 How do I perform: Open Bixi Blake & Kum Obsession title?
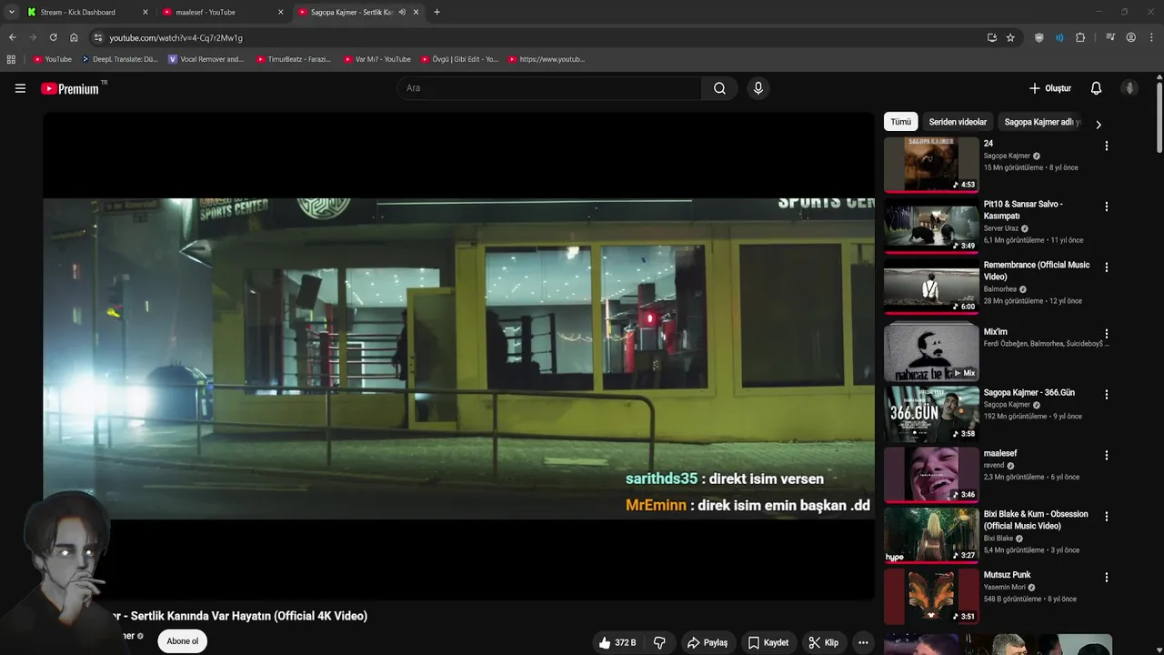(x=1036, y=519)
